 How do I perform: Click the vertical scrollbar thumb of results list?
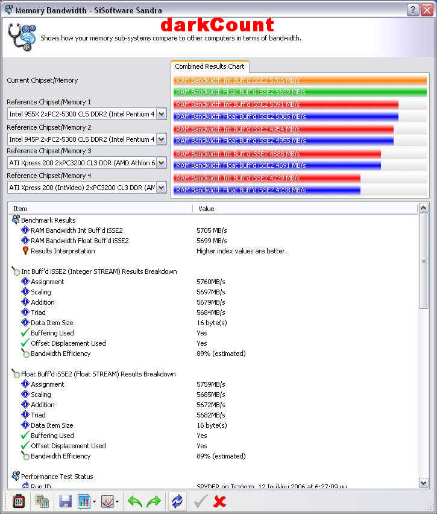[x=424, y=261]
